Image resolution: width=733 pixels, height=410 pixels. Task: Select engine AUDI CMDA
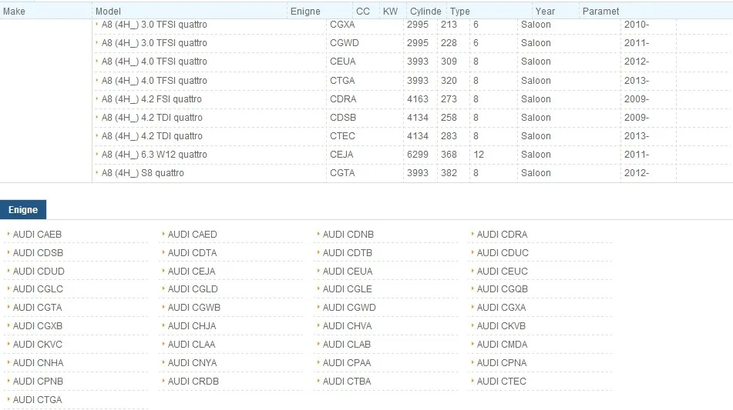pyautogui.click(x=502, y=345)
